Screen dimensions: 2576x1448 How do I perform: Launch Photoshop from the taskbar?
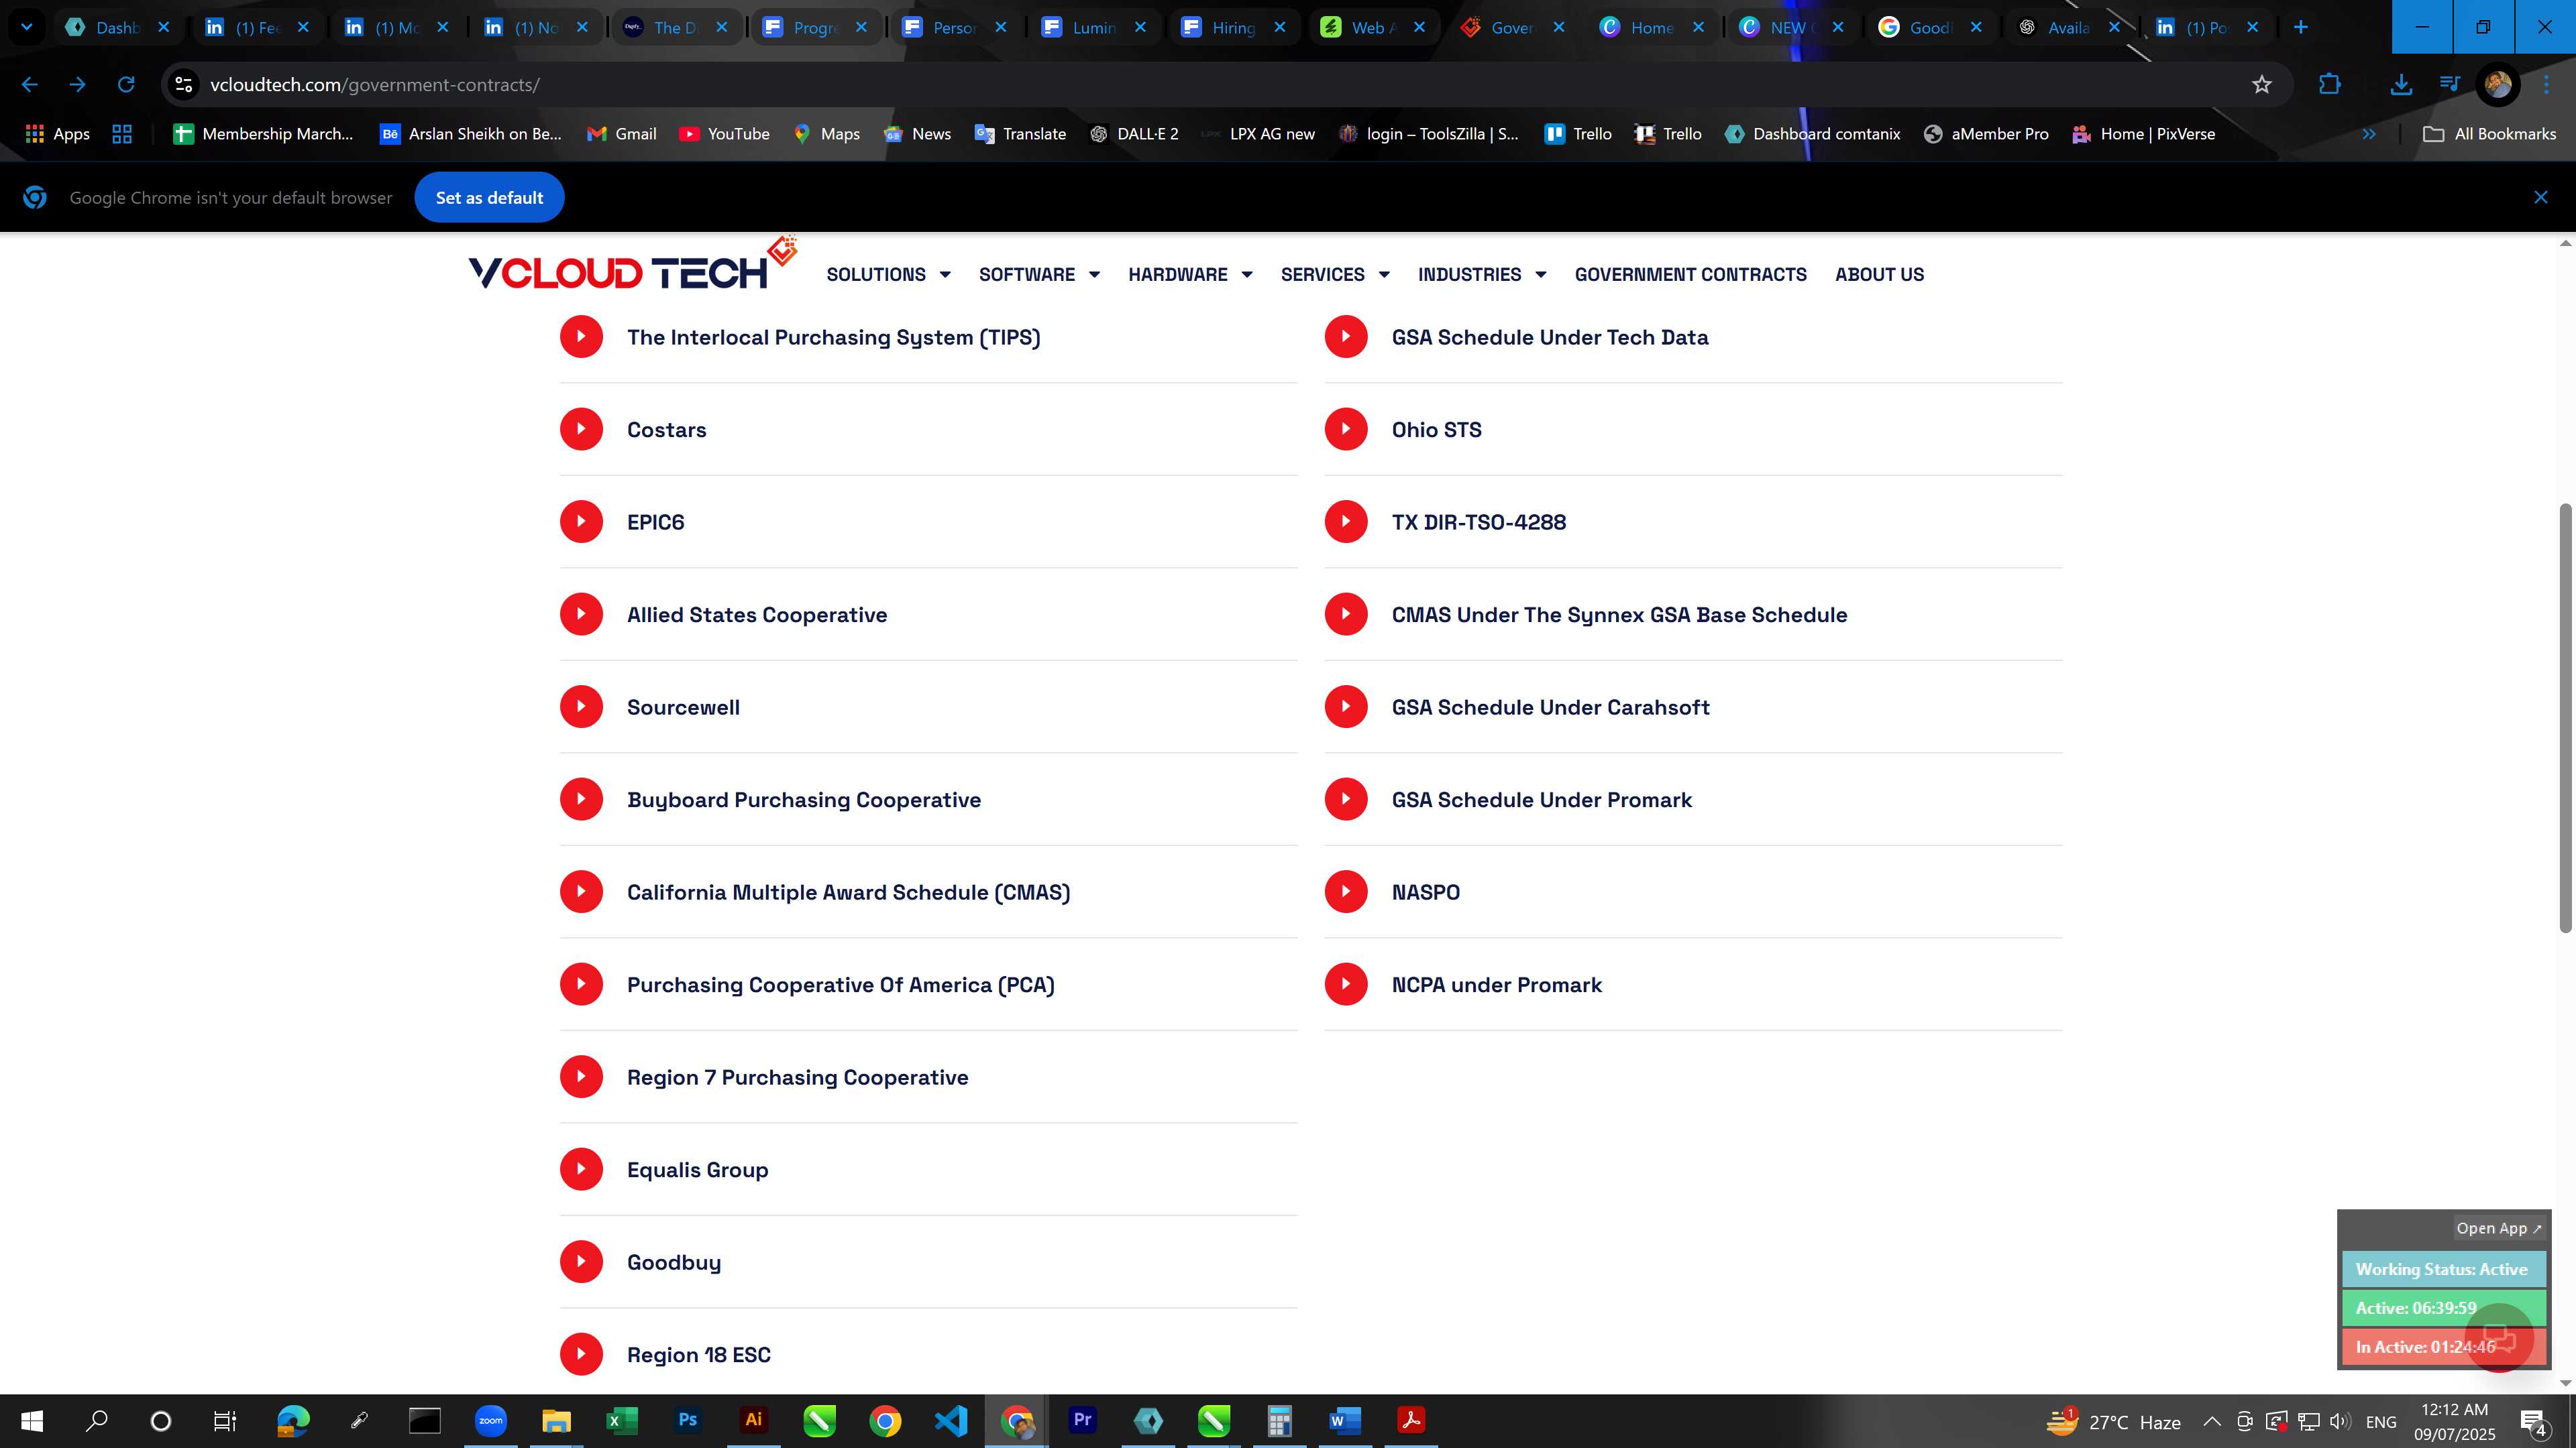[x=687, y=1420]
